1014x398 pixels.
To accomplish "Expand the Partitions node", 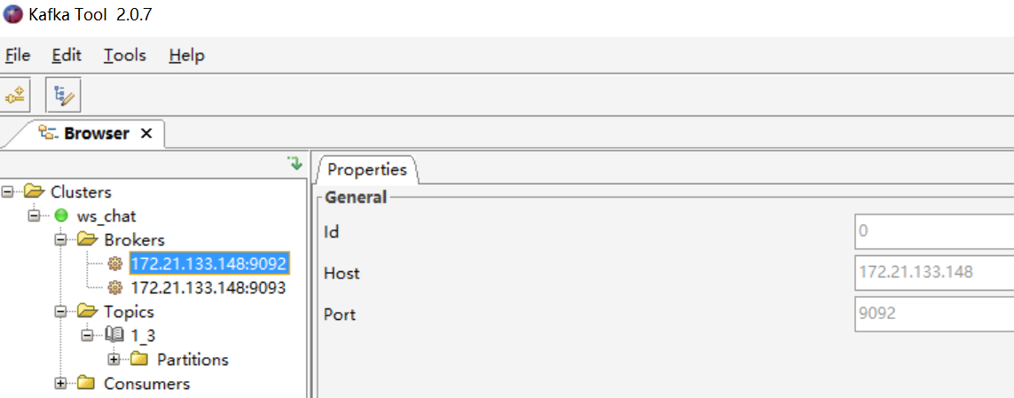I will tap(114, 359).
